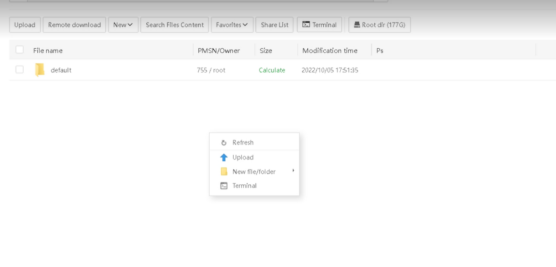Click the blue upload arrow icon
The width and height of the screenshot is (556, 267).
pos(224,158)
